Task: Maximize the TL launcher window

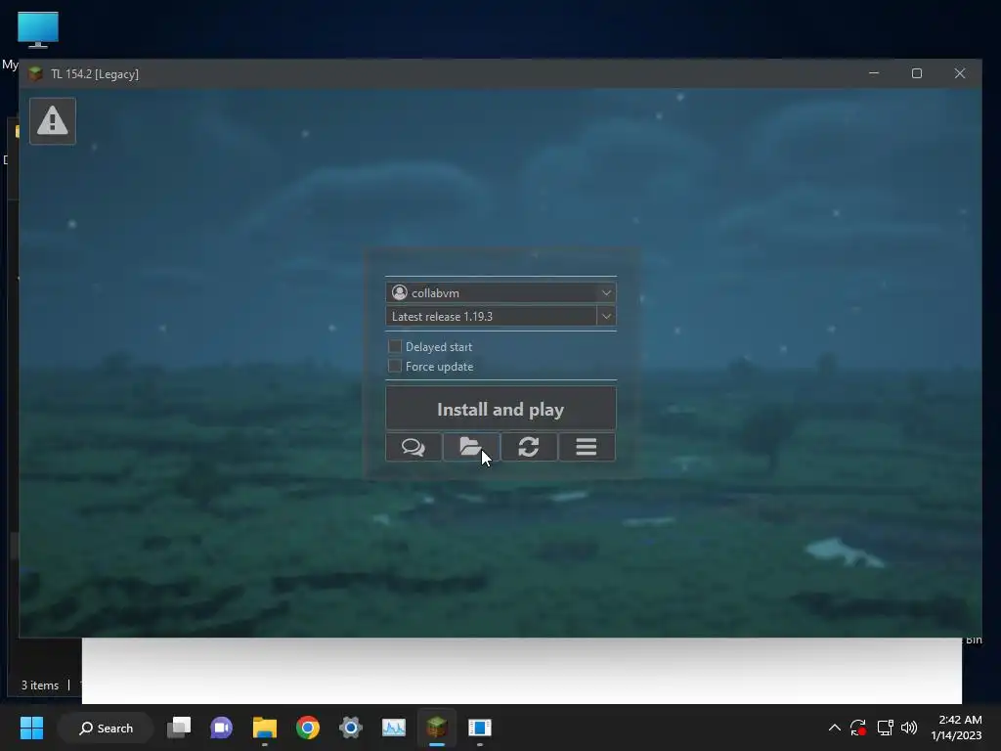Action: click(917, 73)
